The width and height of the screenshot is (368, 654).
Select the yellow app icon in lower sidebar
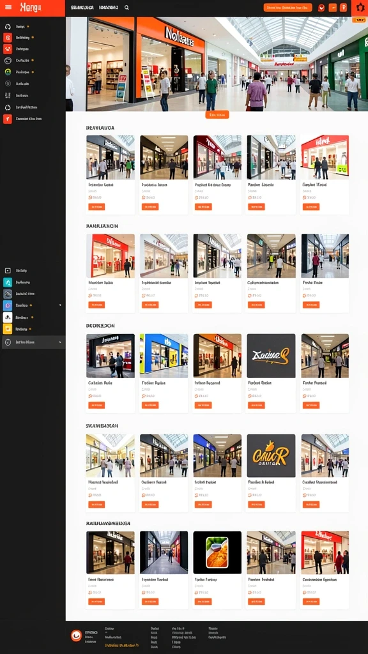coord(8,329)
